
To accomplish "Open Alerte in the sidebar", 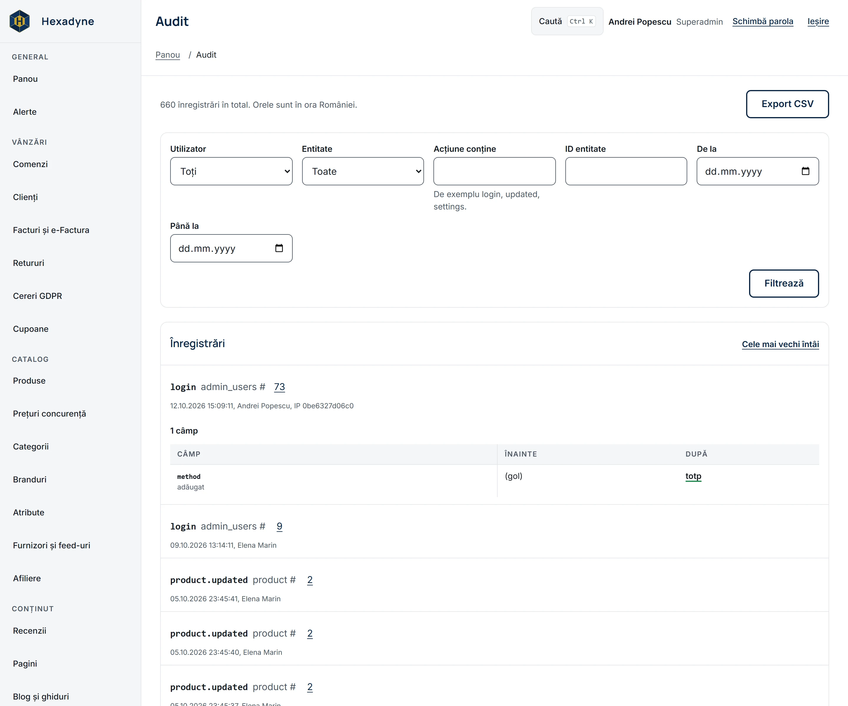I will tap(25, 112).
